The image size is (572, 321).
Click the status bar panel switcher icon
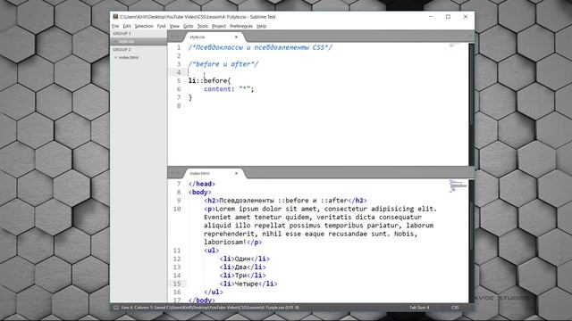[115, 308]
